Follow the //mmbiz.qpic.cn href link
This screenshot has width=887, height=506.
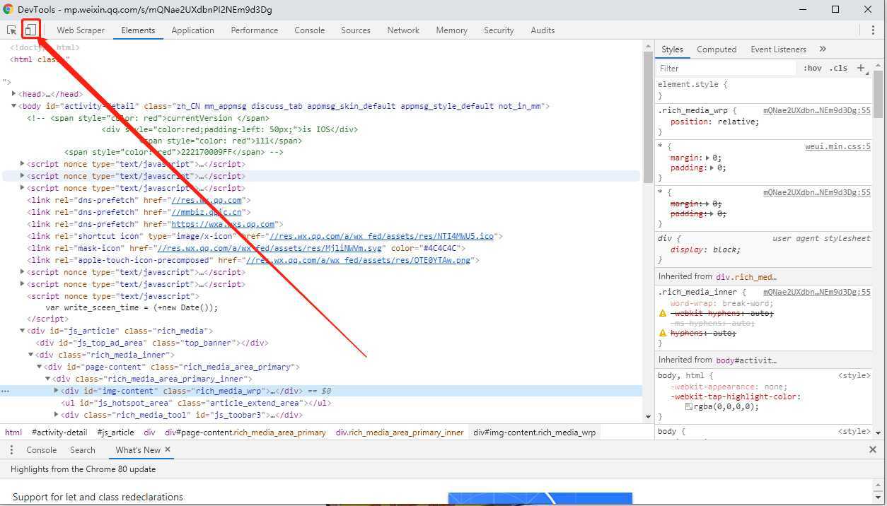tap(207, 212)
